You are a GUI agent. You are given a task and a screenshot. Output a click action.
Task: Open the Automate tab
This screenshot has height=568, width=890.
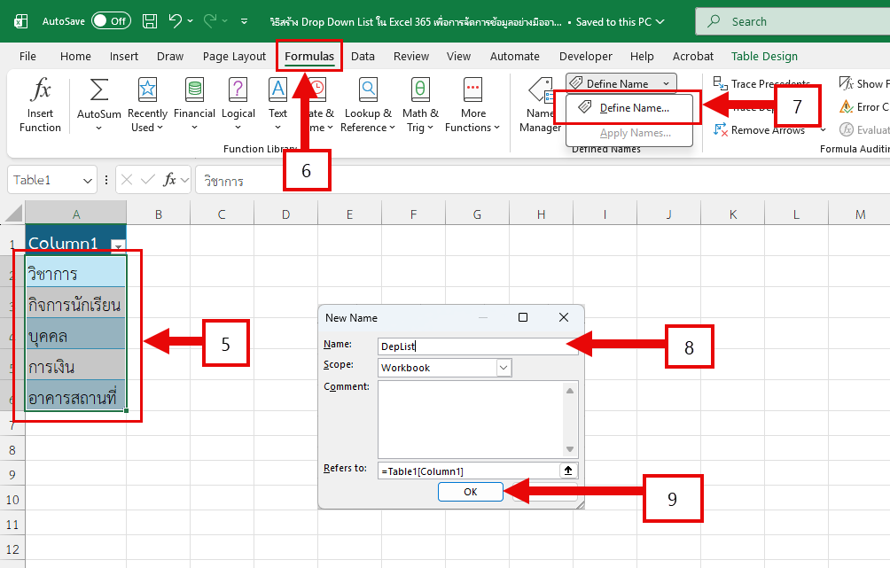[x=514, y=56]
